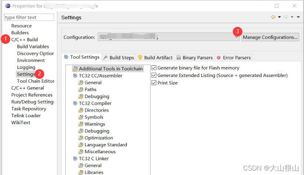The height and width of the screenshot is (175, 304).
Task: Click the Build Artifact trophy icon
Action: [x=140, y=57]
